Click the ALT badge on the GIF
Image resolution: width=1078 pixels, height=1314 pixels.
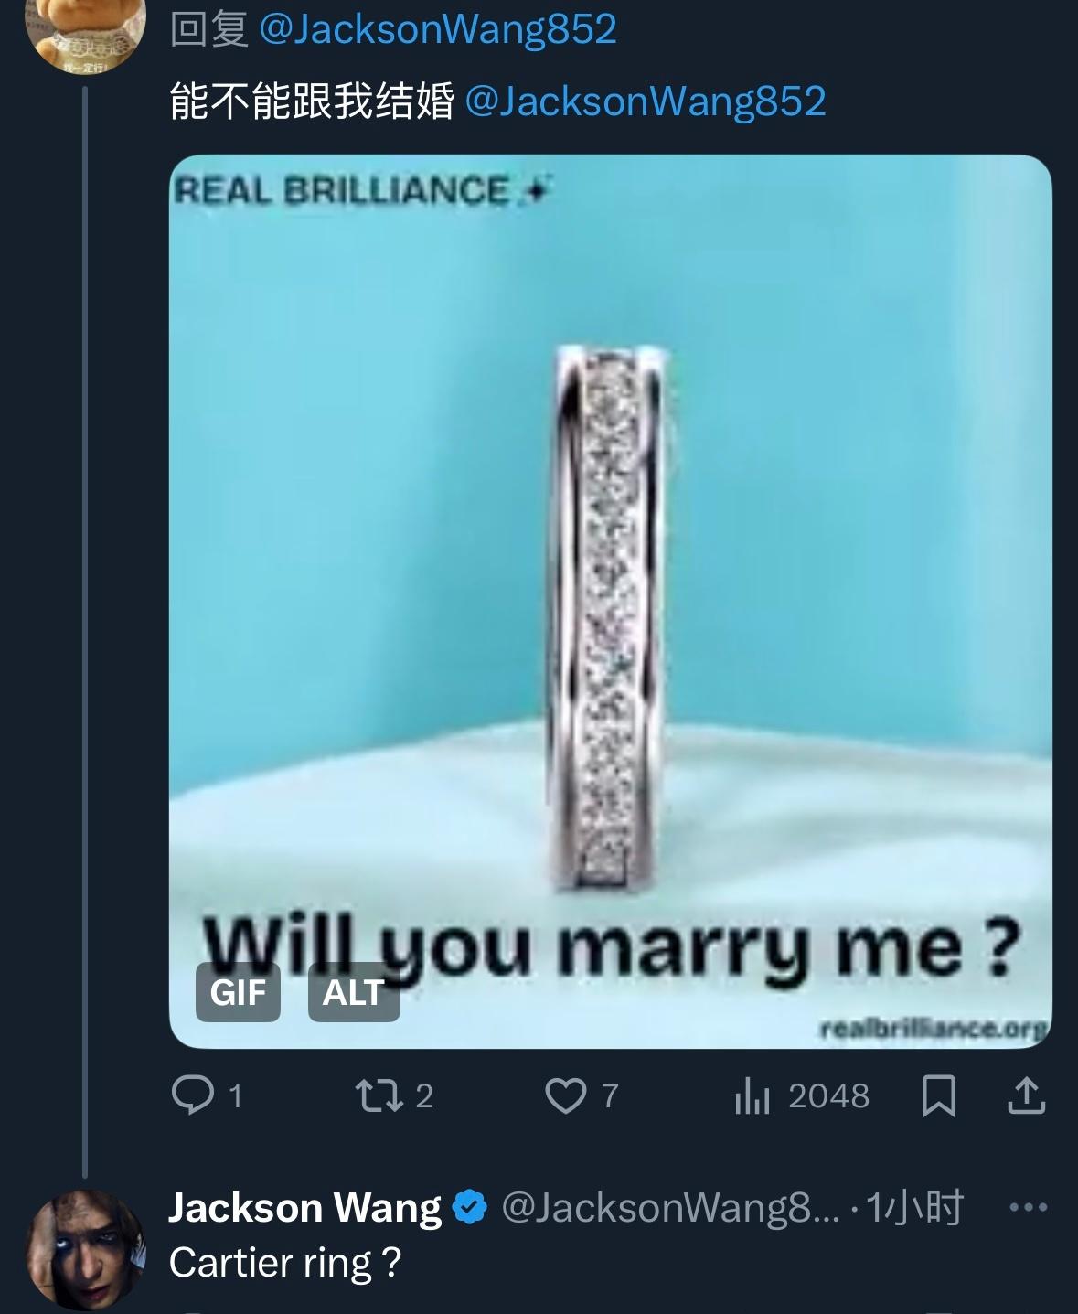click(x=354, y=992)
